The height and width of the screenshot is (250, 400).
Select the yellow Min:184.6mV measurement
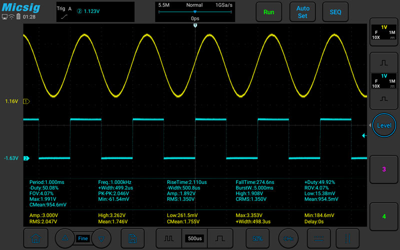[319, 215]
